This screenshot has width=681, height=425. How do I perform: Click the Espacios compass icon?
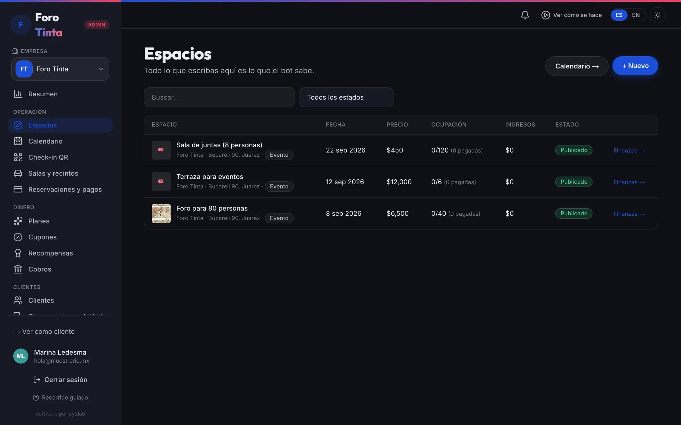18,125
